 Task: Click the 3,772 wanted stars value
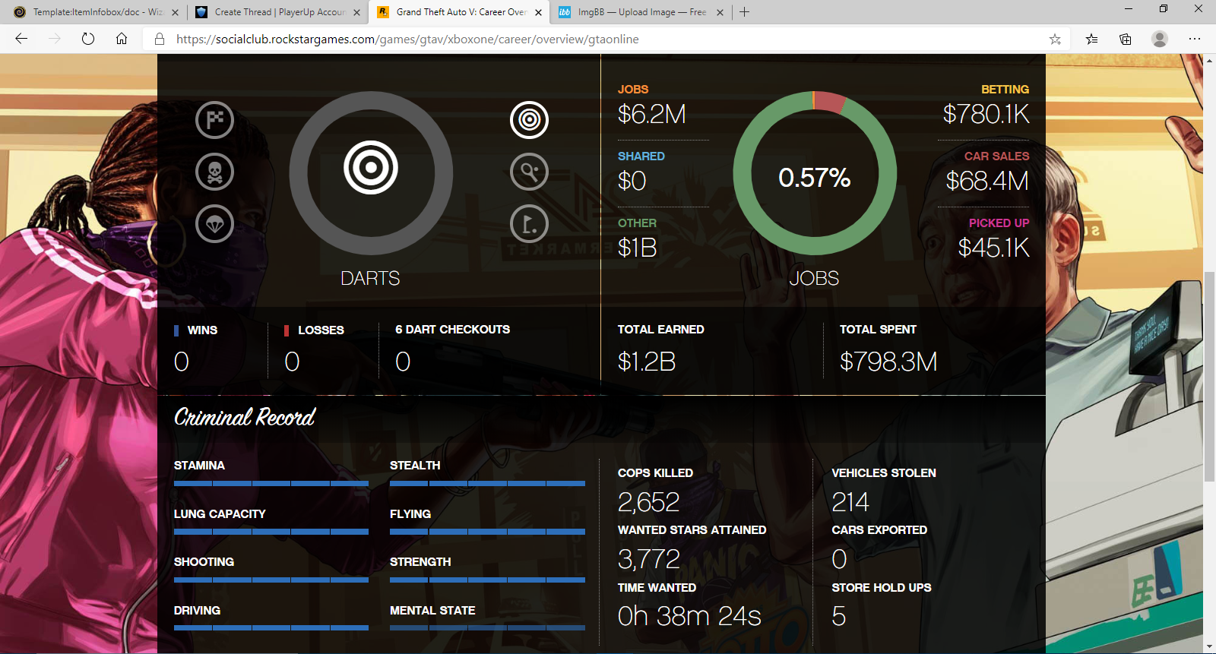click(649, 559)
